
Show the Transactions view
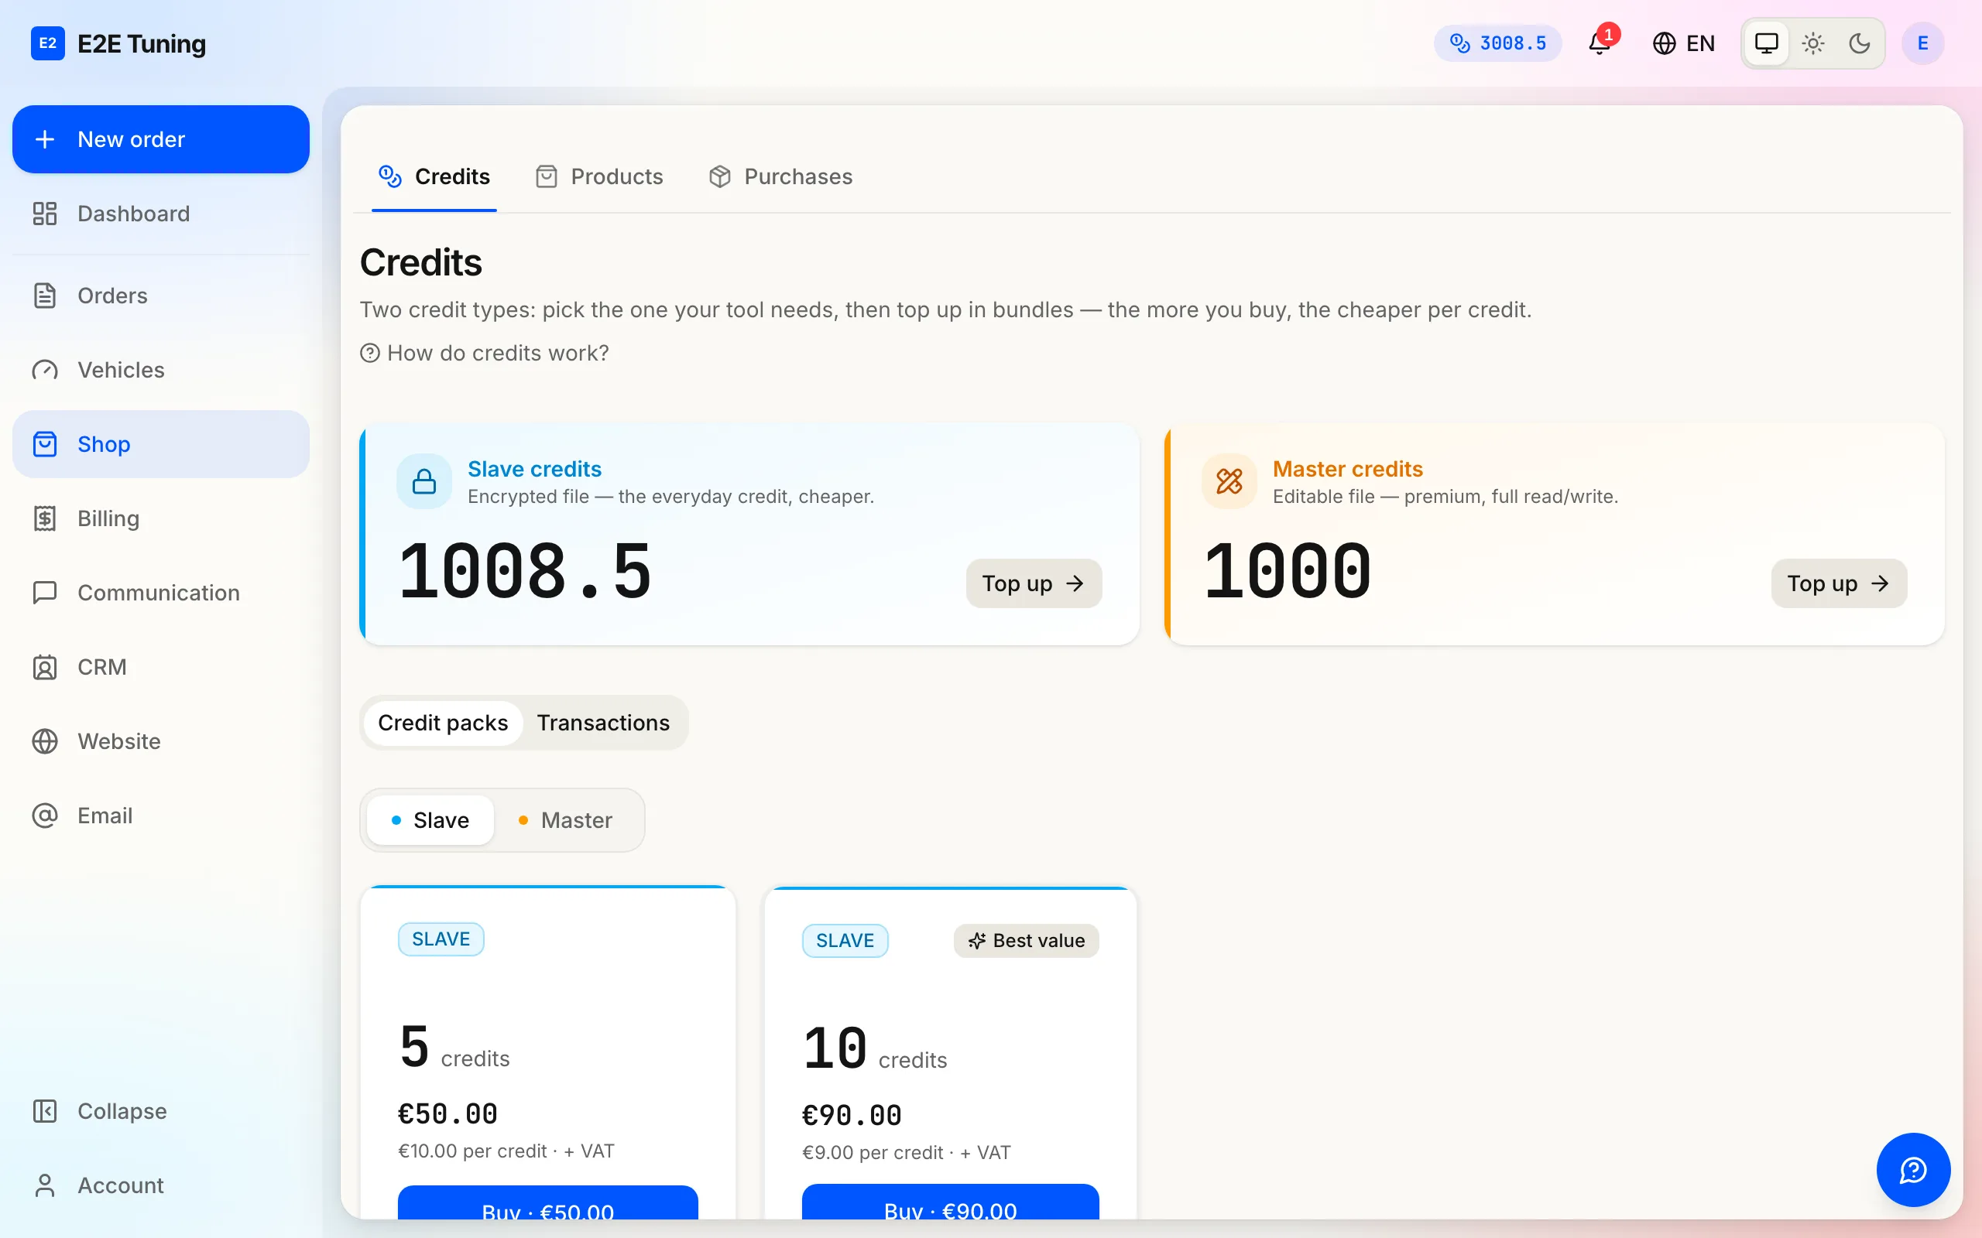pyautogui.click(x=604, y=723)
